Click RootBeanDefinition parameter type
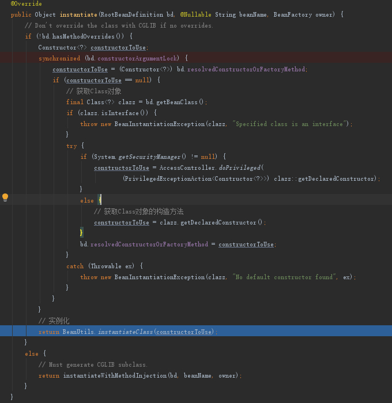 132,14
